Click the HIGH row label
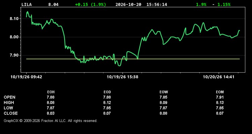This screenshot has width=252, height=134. click(x=9, y=103)
